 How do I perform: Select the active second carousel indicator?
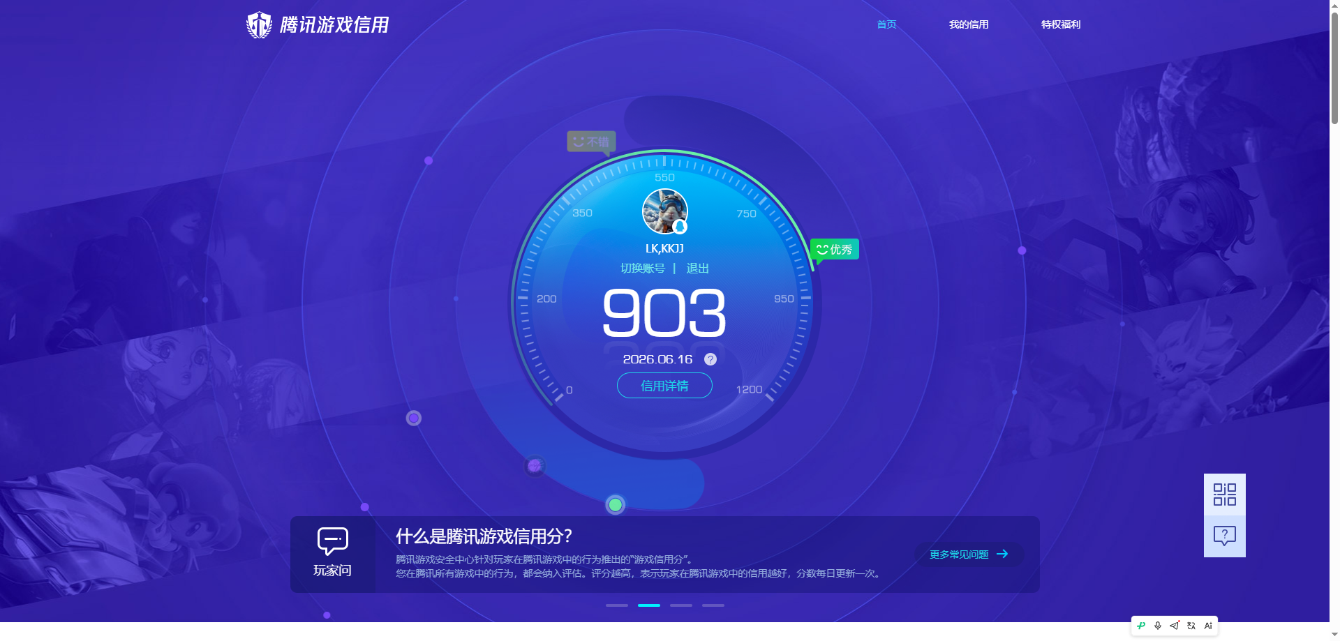[x=649, y=605]
